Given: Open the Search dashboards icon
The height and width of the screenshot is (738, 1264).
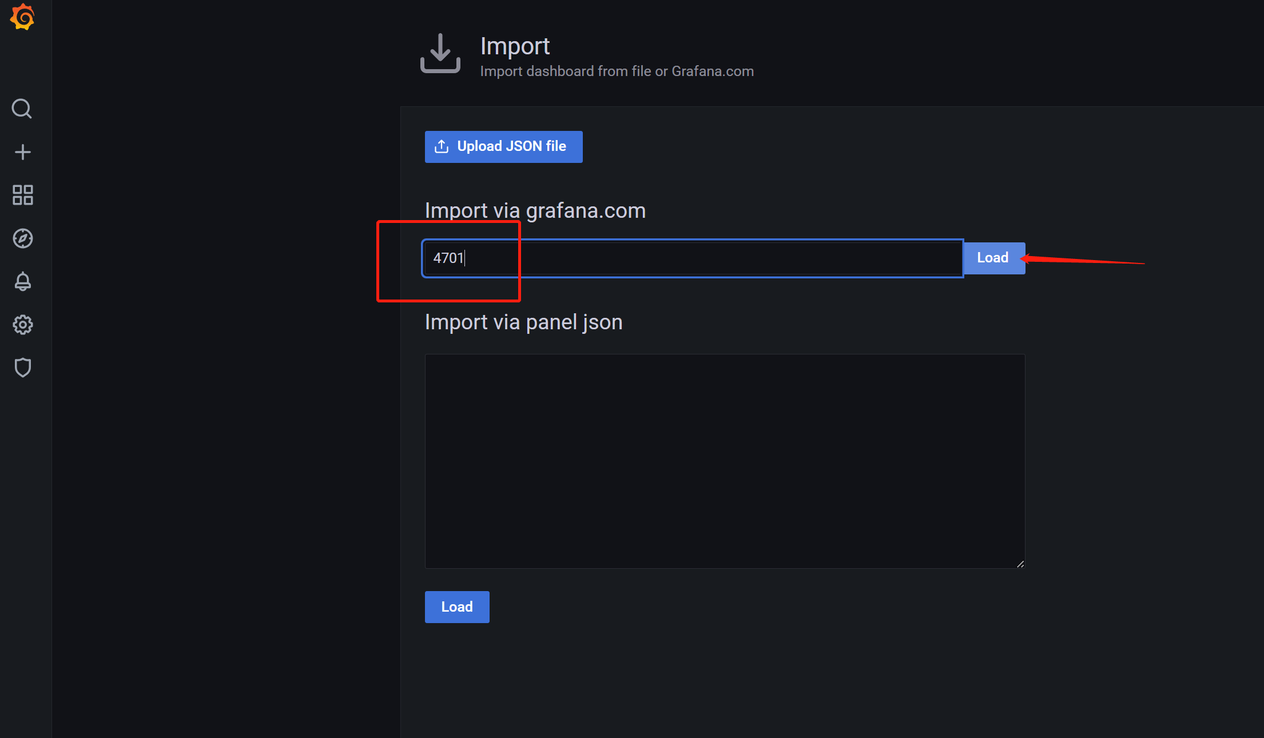Looking at the screenshot, I should pyautogui.click(x=22, y=109).
